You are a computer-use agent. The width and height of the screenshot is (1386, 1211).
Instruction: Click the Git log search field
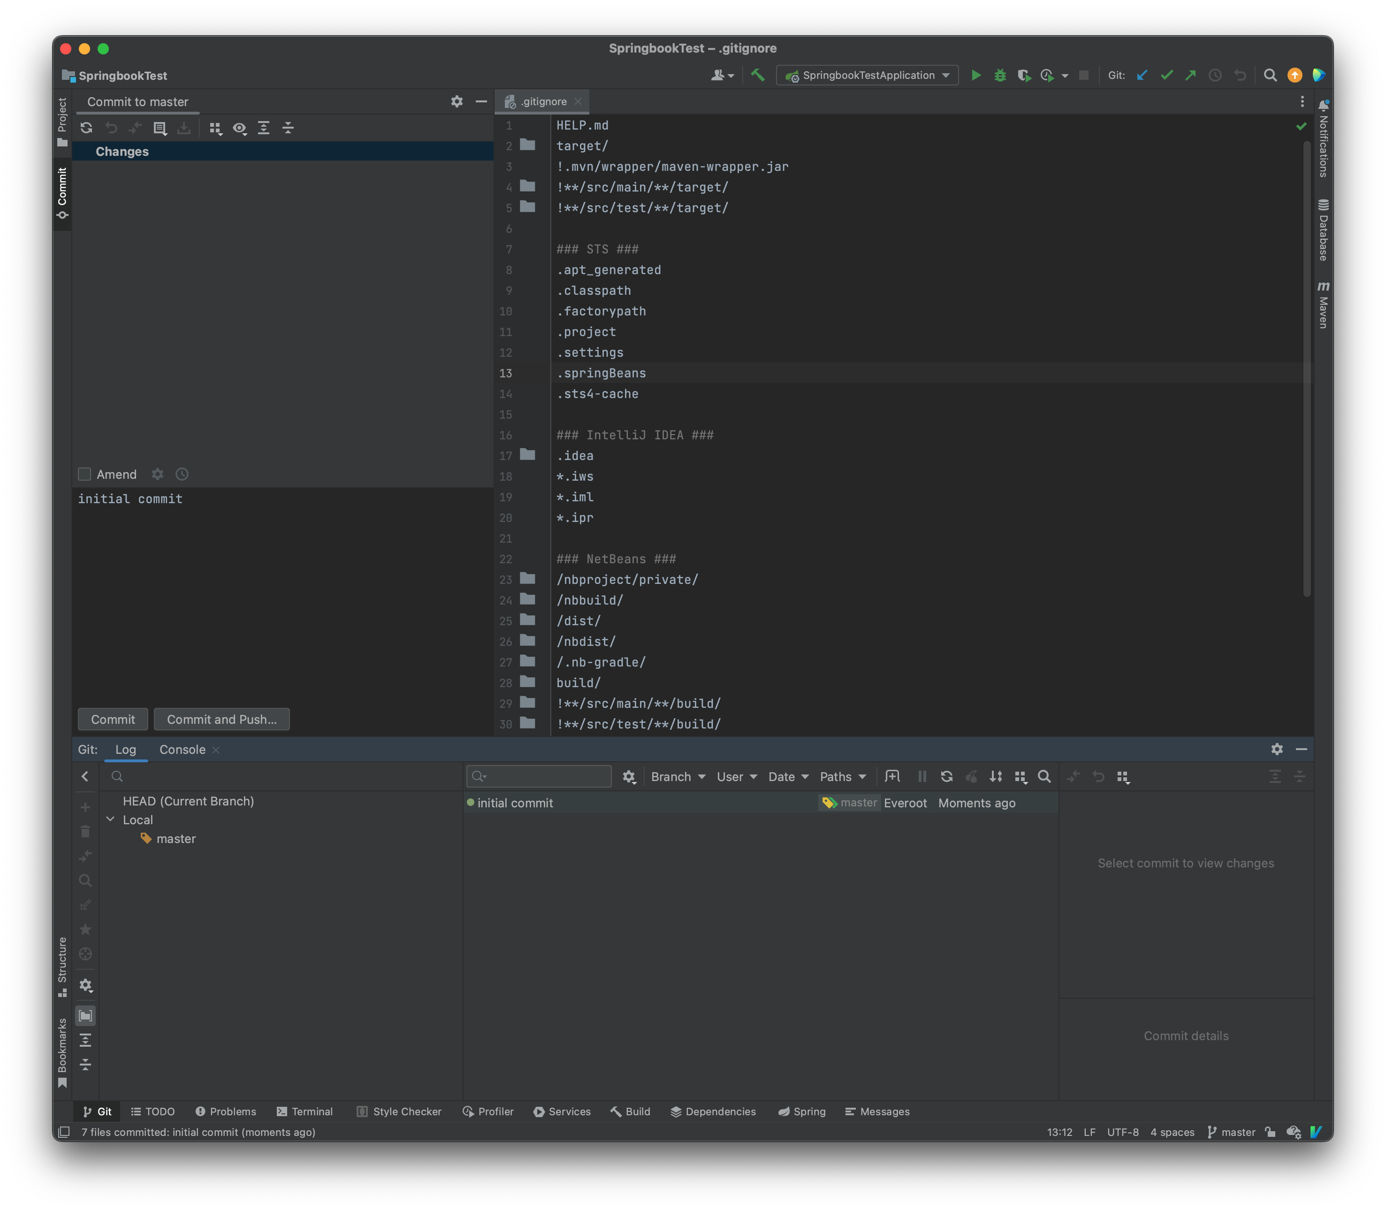[x=539, y=776]
